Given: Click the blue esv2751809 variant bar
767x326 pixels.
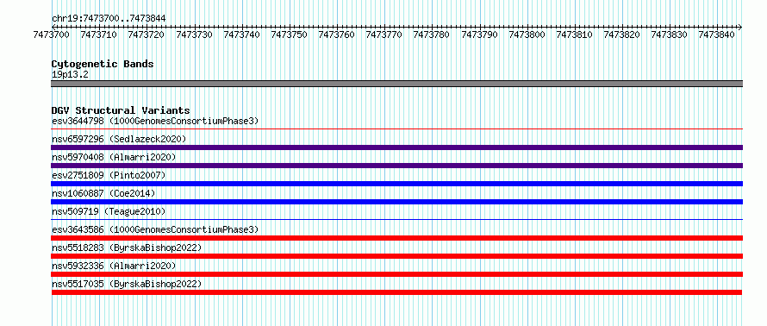Looking at the screenshot, I should pos(396,184).
